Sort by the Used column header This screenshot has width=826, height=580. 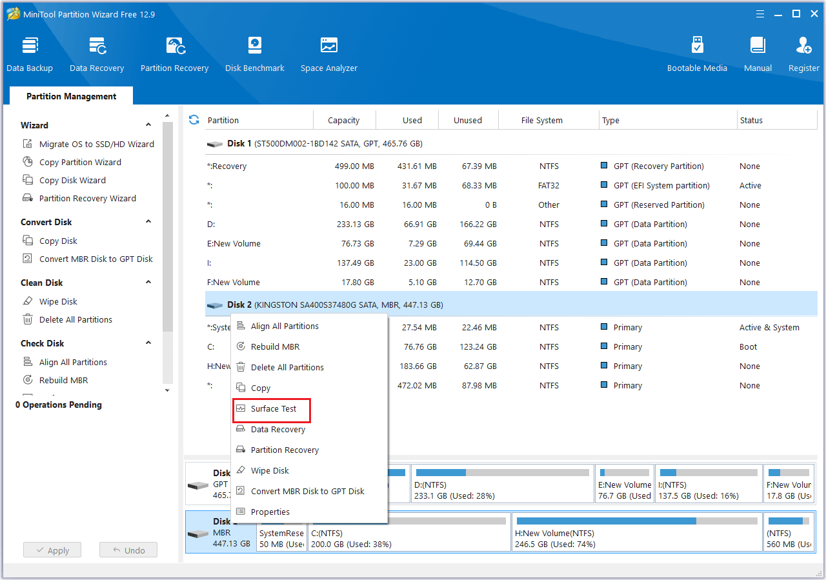point(407,120)
